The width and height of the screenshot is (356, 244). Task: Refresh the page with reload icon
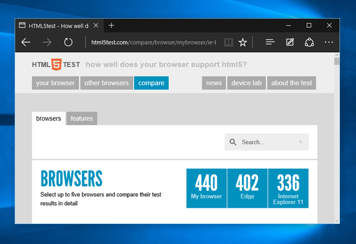pos(68,42)
